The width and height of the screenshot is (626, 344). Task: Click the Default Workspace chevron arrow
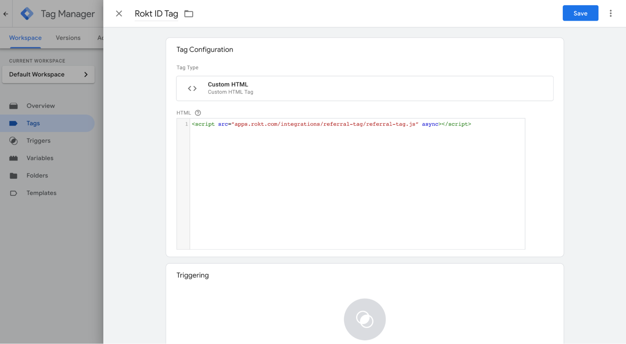click(x=86, y=74)
